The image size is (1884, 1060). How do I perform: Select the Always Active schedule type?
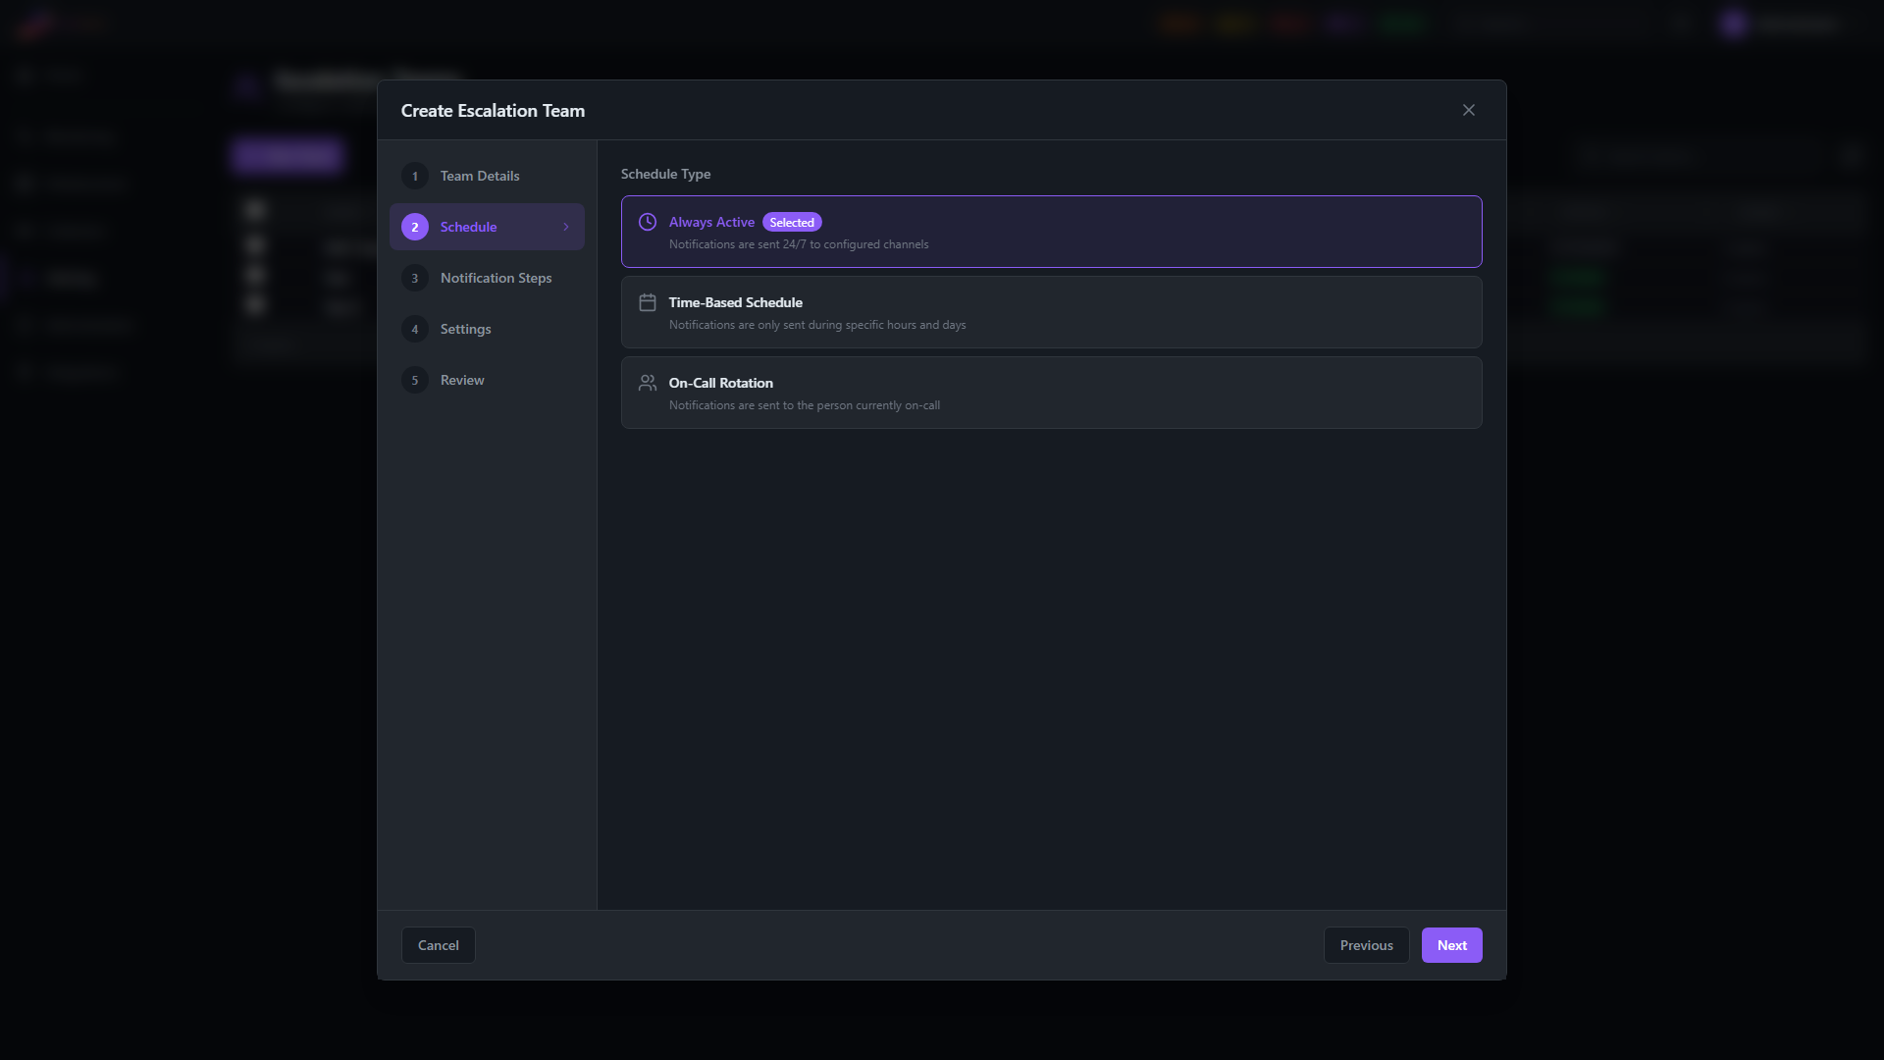point(1051,232)
